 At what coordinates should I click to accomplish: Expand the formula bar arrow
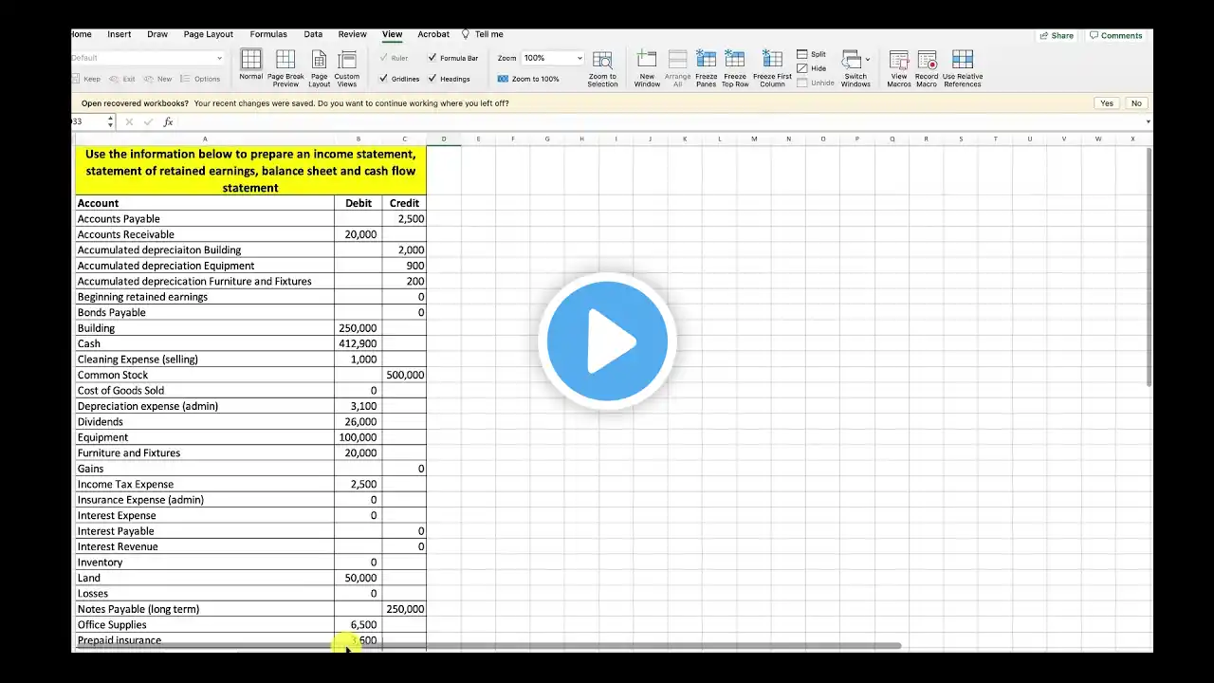1148,121
